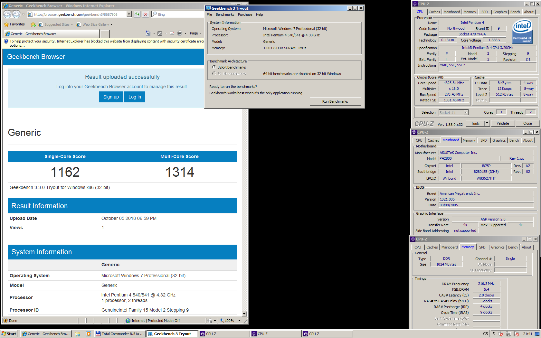This screenshot has height=338, width=541.
Task: Click the Intel Pentium 4 HT logo
Action: point(522,32)
